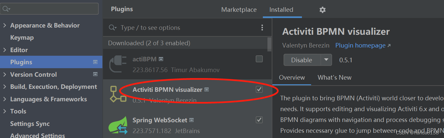The image size is (444, 138).
Task: Open the plugin list options kebab menu
Action: [x=262, y=28]
